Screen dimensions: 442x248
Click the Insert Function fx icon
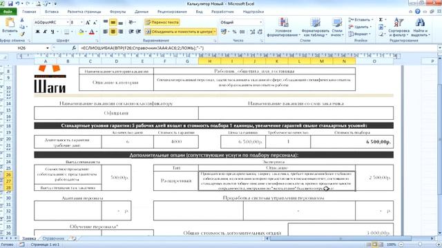pos(74,48)
